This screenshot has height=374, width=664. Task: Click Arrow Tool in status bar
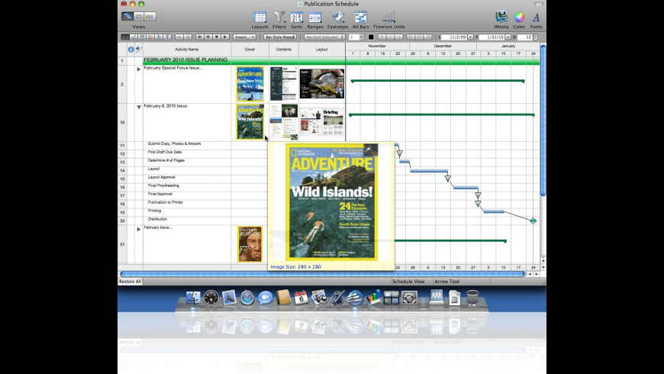446,281
